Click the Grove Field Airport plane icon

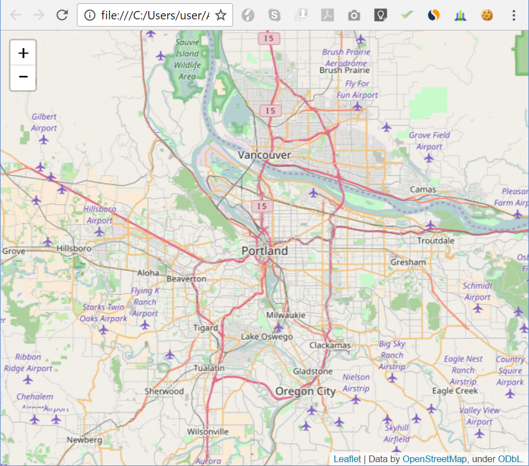click(429, 158)
